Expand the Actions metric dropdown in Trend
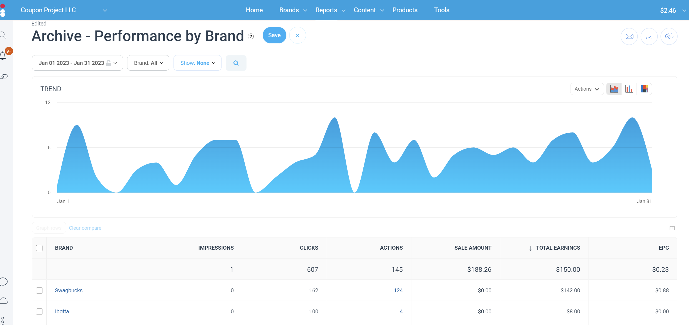 click(x=587, y=89)
